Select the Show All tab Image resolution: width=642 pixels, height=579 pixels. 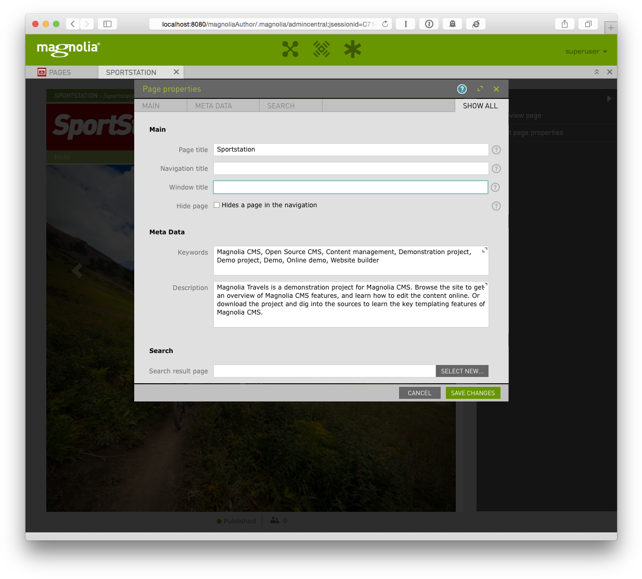(x=480, y=106)
